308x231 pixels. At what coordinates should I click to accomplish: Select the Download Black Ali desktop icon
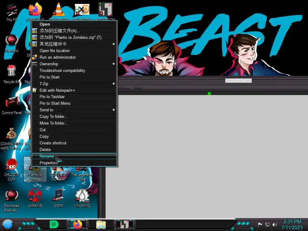tap(12, 200)
